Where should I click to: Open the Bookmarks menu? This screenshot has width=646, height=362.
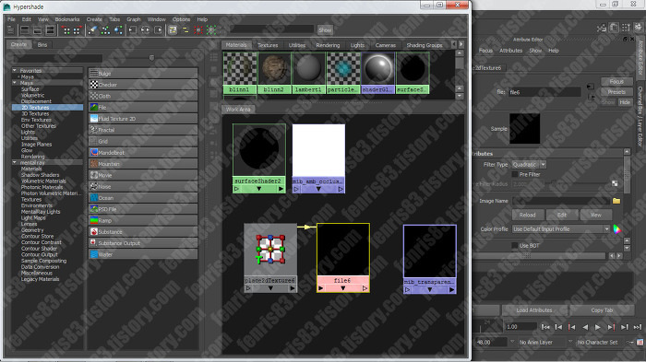pyautogui.click(x=67, y=19)
